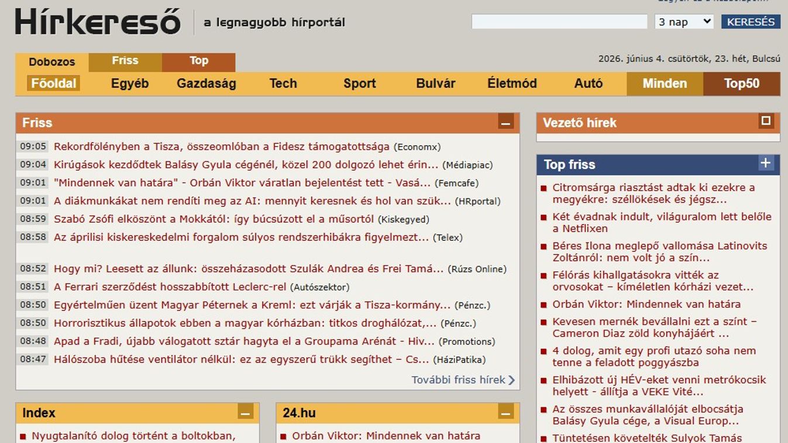The height and width of the screenshot is (443, 788).
Task: Open Cameron Diaz zöld konyhájáért headline
Action: [655, 328]
